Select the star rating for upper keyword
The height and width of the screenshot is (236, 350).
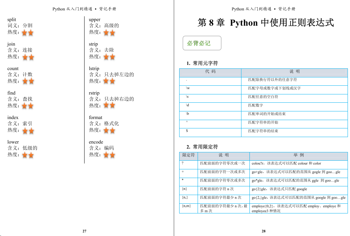(109, 33)
